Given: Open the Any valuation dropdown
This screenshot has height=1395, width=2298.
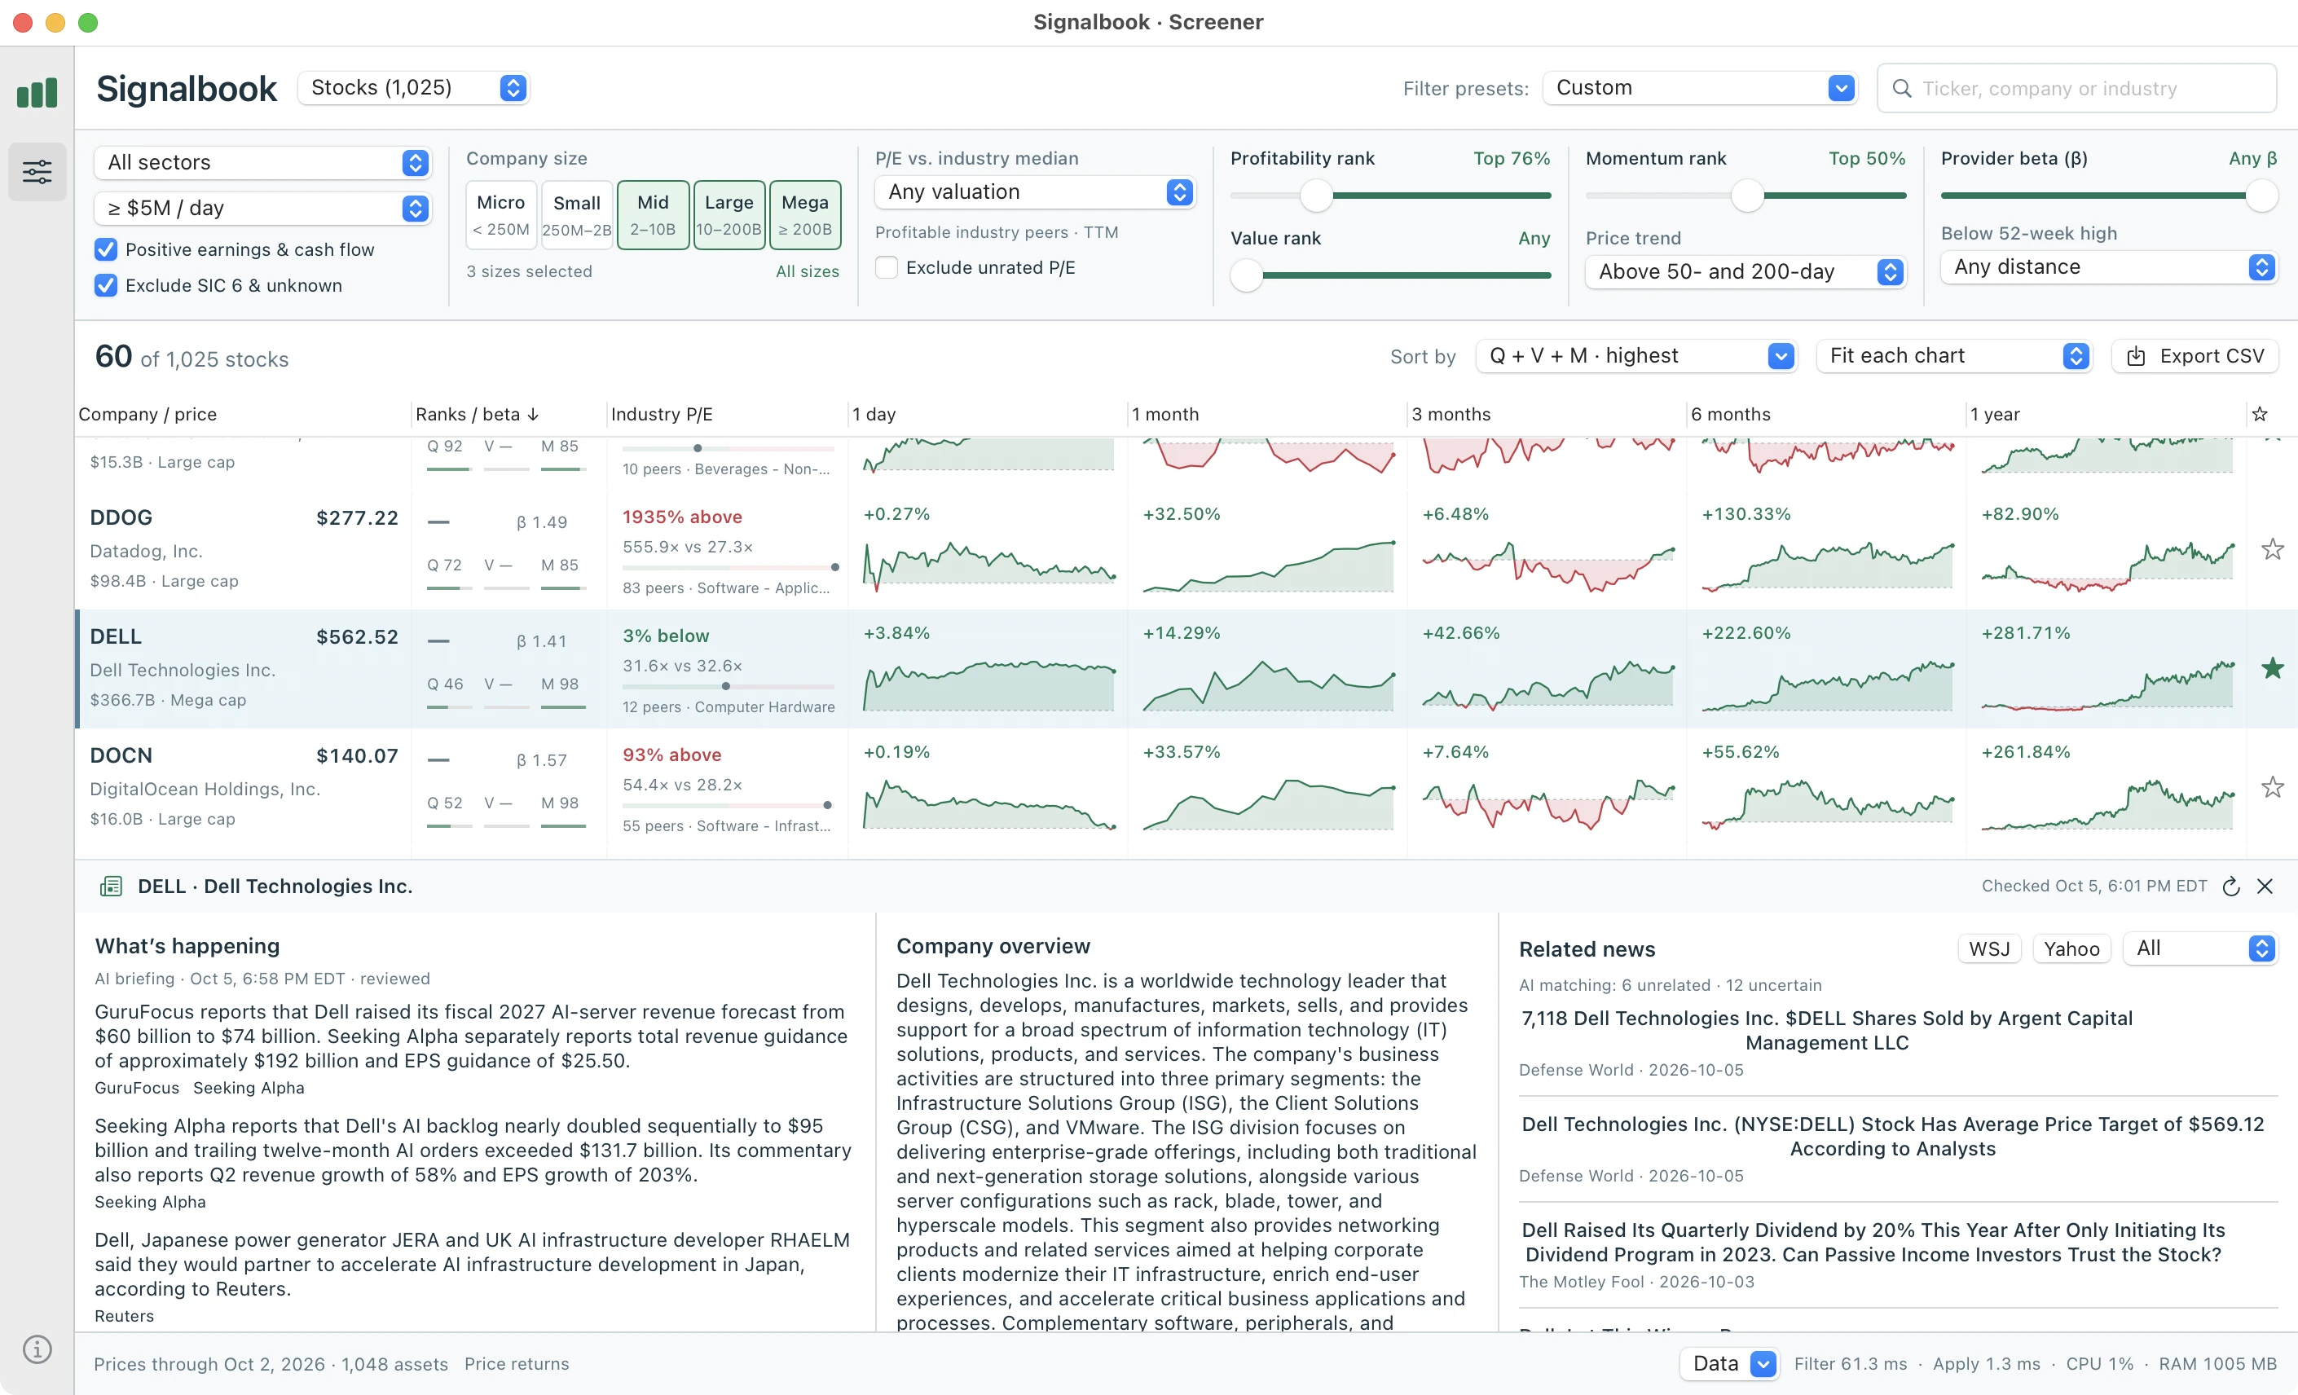Looking at the screenshot, I should point(1035,192).
